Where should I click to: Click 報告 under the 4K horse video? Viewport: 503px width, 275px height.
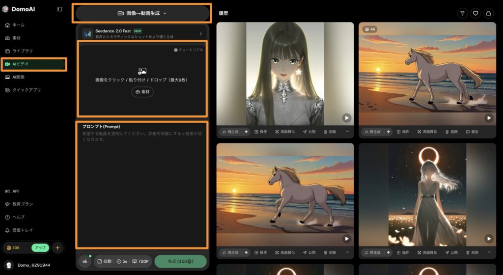472,132
